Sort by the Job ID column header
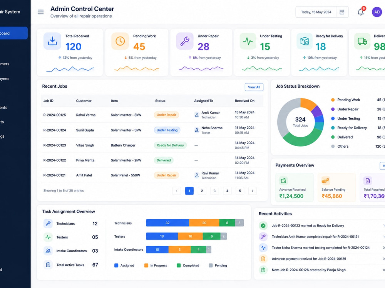The height and width of the screenshot is (288, 385). coord(49,101)
